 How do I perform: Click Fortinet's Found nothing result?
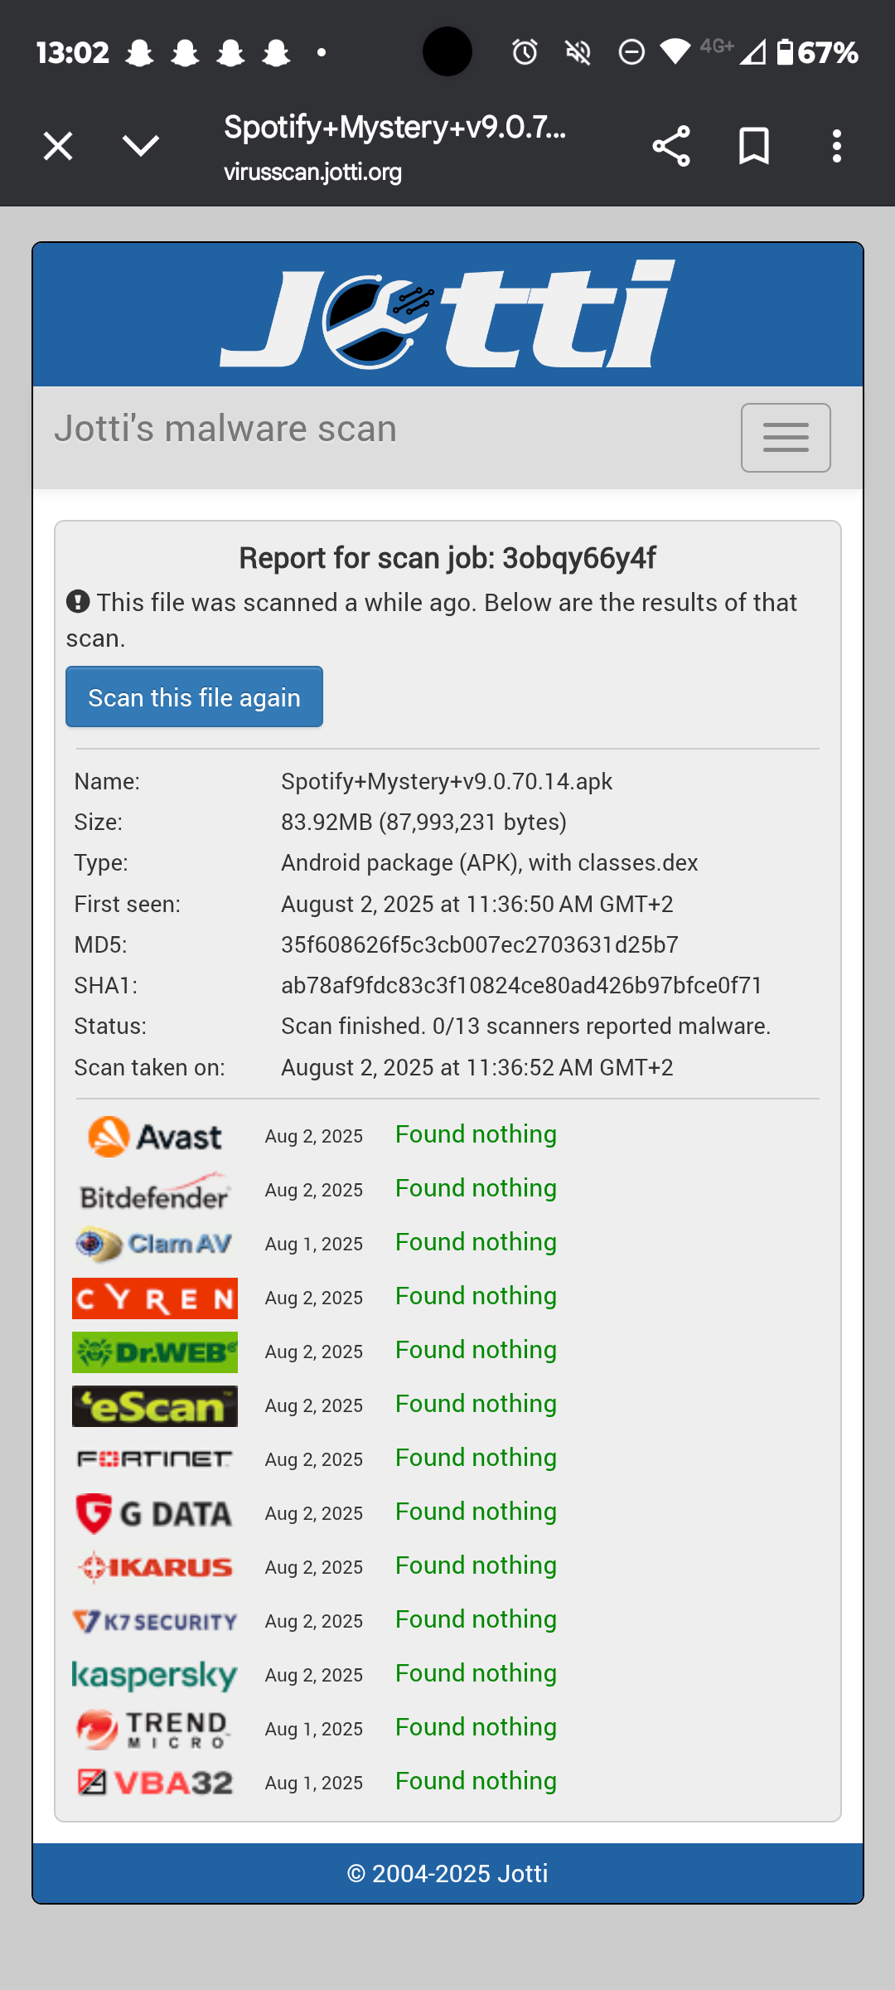coord(476,1458)
